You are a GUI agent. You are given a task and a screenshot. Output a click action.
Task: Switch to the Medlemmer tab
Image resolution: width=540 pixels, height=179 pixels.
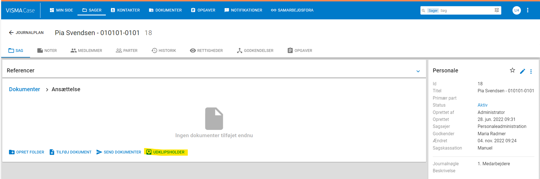coord(86,51)
